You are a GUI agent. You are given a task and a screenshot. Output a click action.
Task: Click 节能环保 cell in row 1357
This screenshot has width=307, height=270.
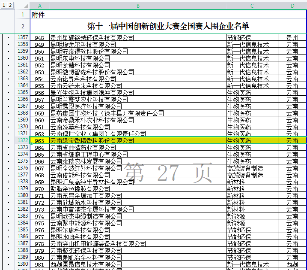pyautogui.click(x=252, y=37)
